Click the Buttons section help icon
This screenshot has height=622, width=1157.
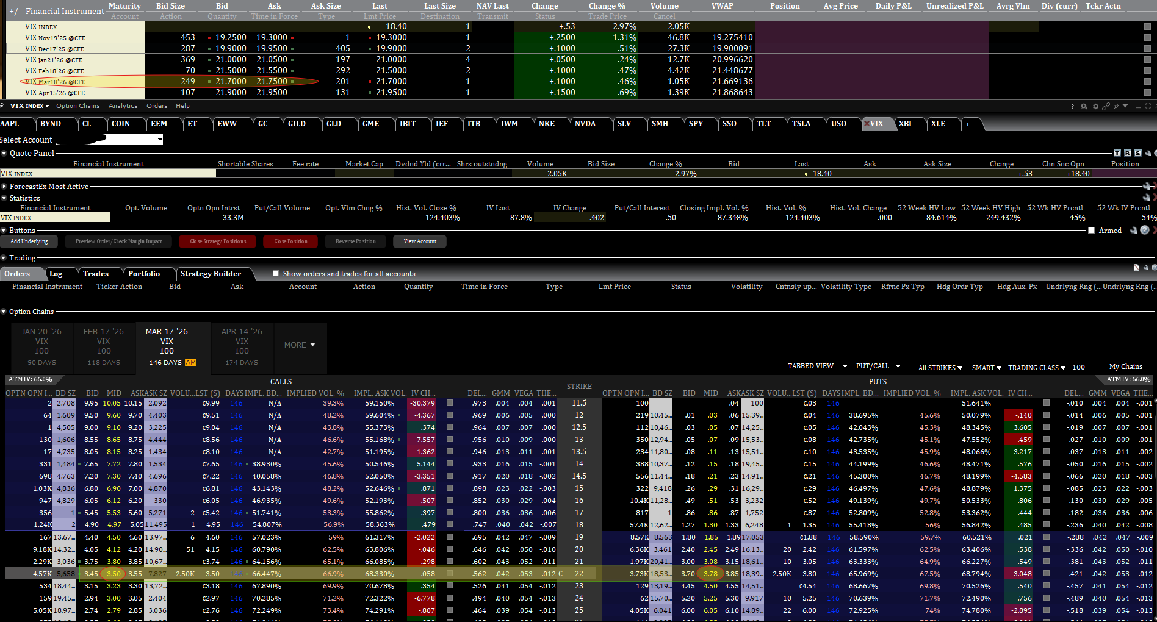pos(1145,230)
